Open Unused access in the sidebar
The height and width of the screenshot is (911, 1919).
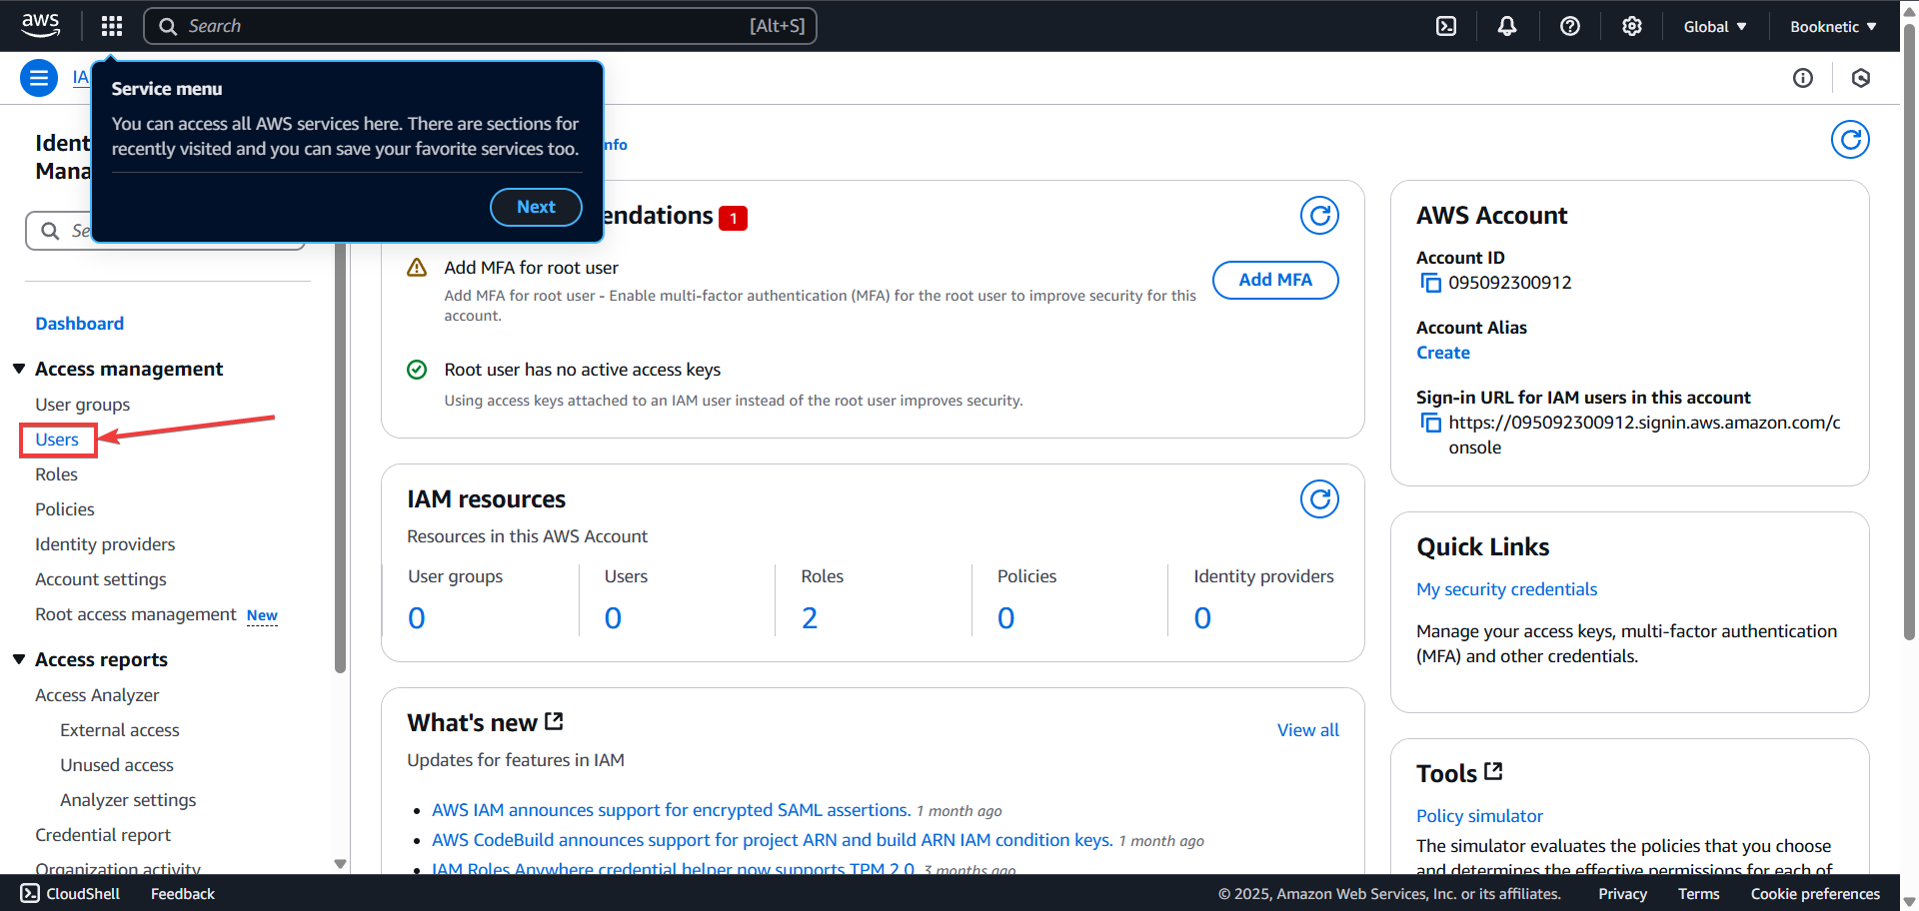(x=117, y=765)
